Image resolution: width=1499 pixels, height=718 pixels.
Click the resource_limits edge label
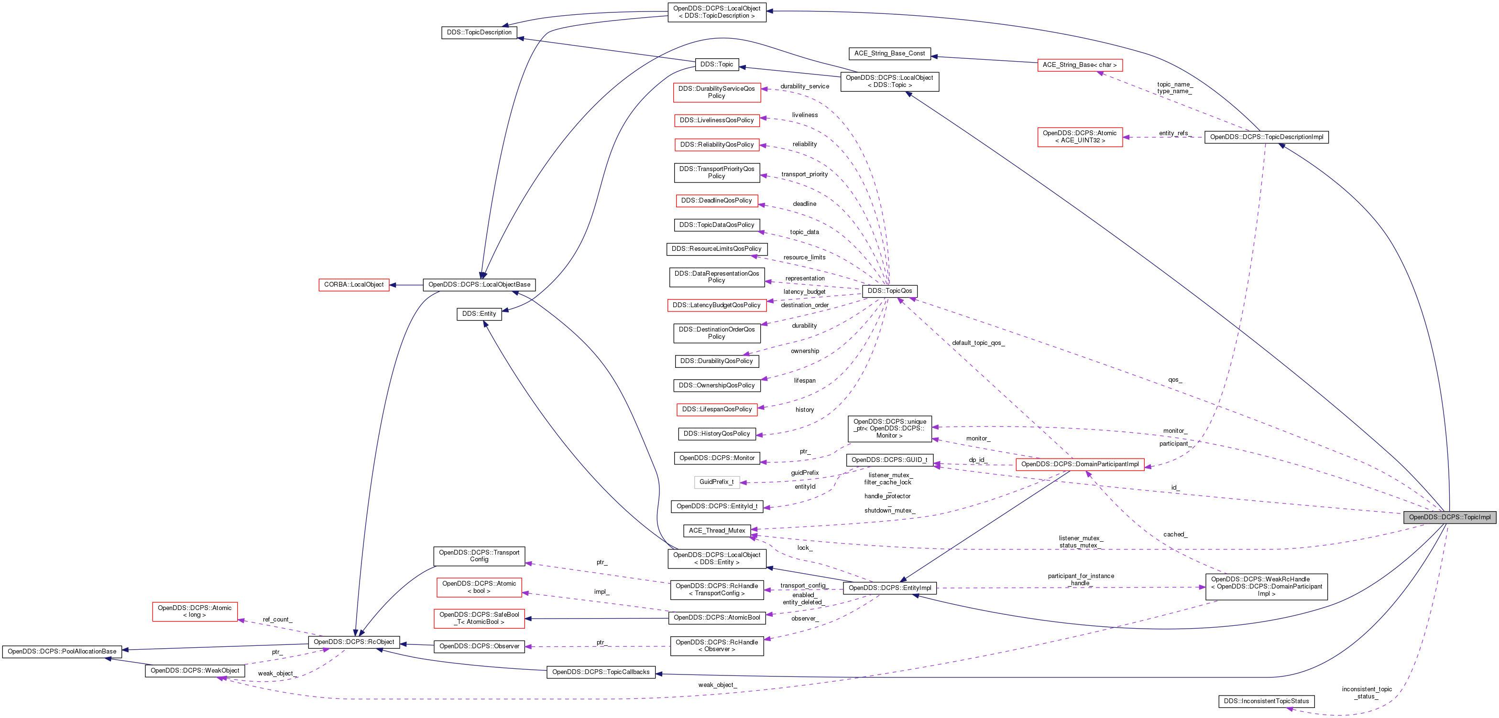point(804,257)
